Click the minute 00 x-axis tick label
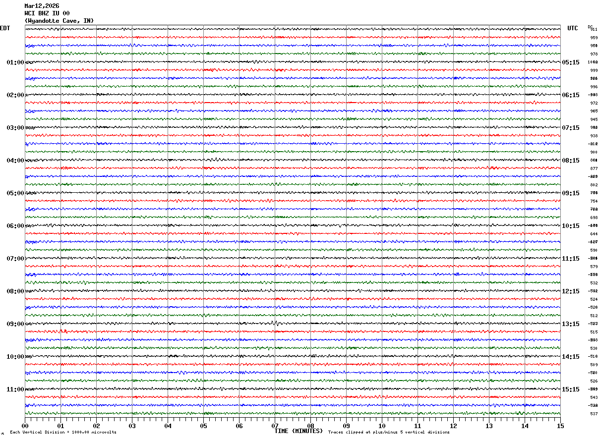The width and height of the screenshot is (600, 439). tap(25, 426)
